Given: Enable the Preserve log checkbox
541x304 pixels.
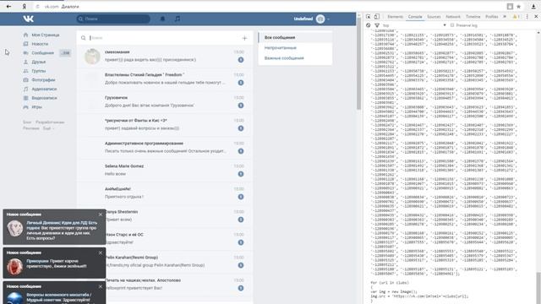Looking at the screenshot, I should click(452, 25).
